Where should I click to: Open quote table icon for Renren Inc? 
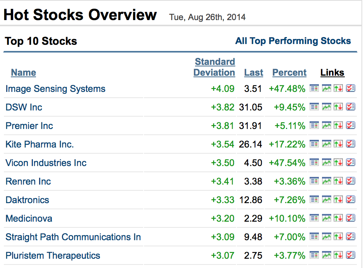[314, 181]
